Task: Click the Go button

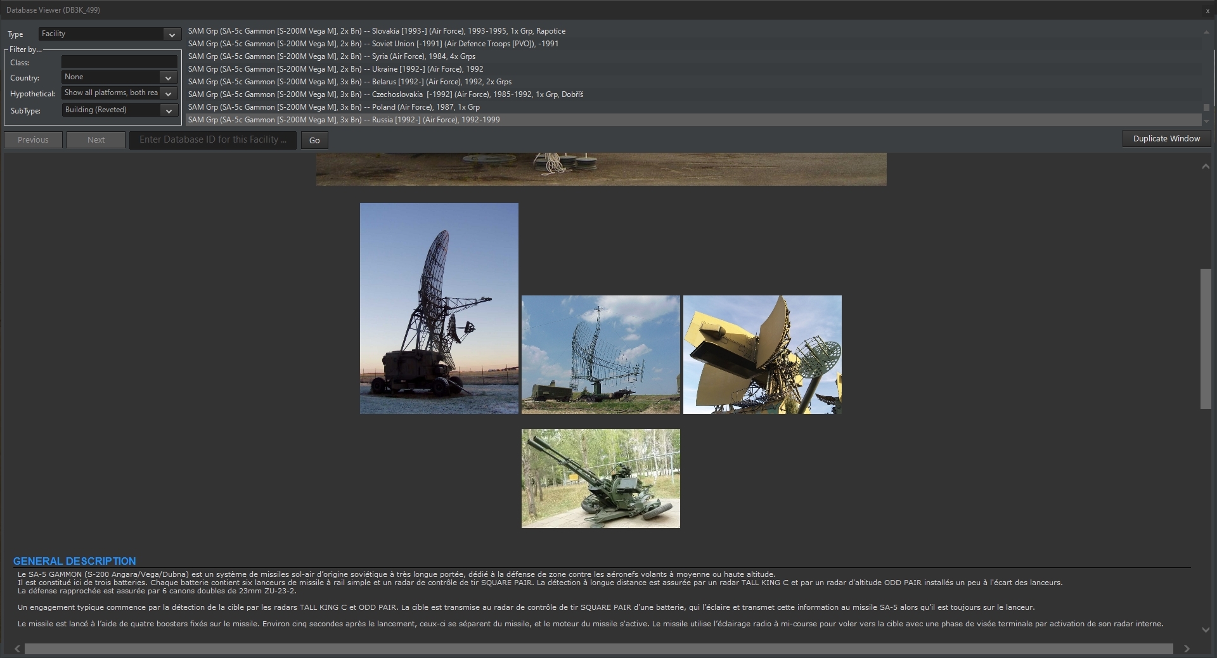Action: pyautogui.click(x=314, y=141)
